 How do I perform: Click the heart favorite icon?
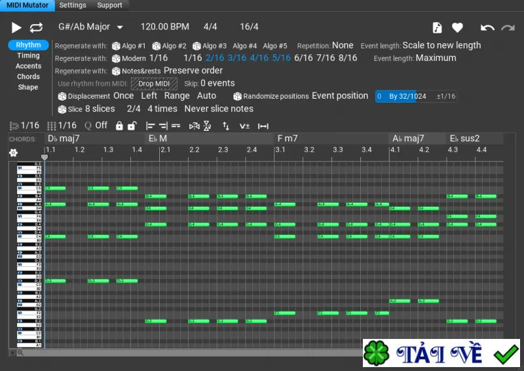tap(457, 27)
